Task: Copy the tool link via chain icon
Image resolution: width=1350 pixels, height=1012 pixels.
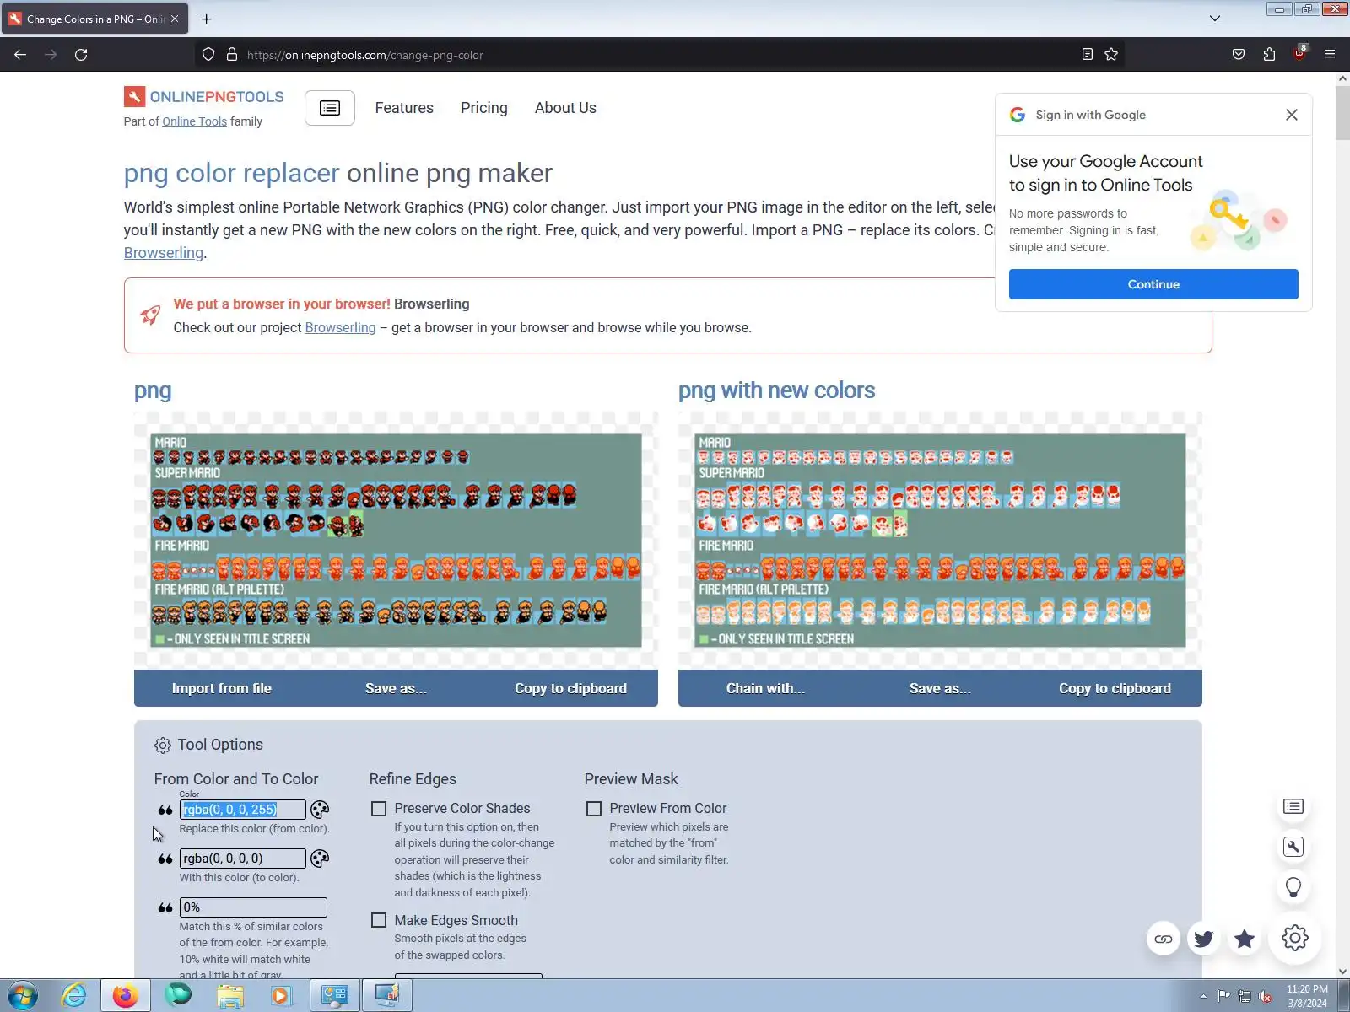Action: pyautogui.click(x=1163, y=939)
